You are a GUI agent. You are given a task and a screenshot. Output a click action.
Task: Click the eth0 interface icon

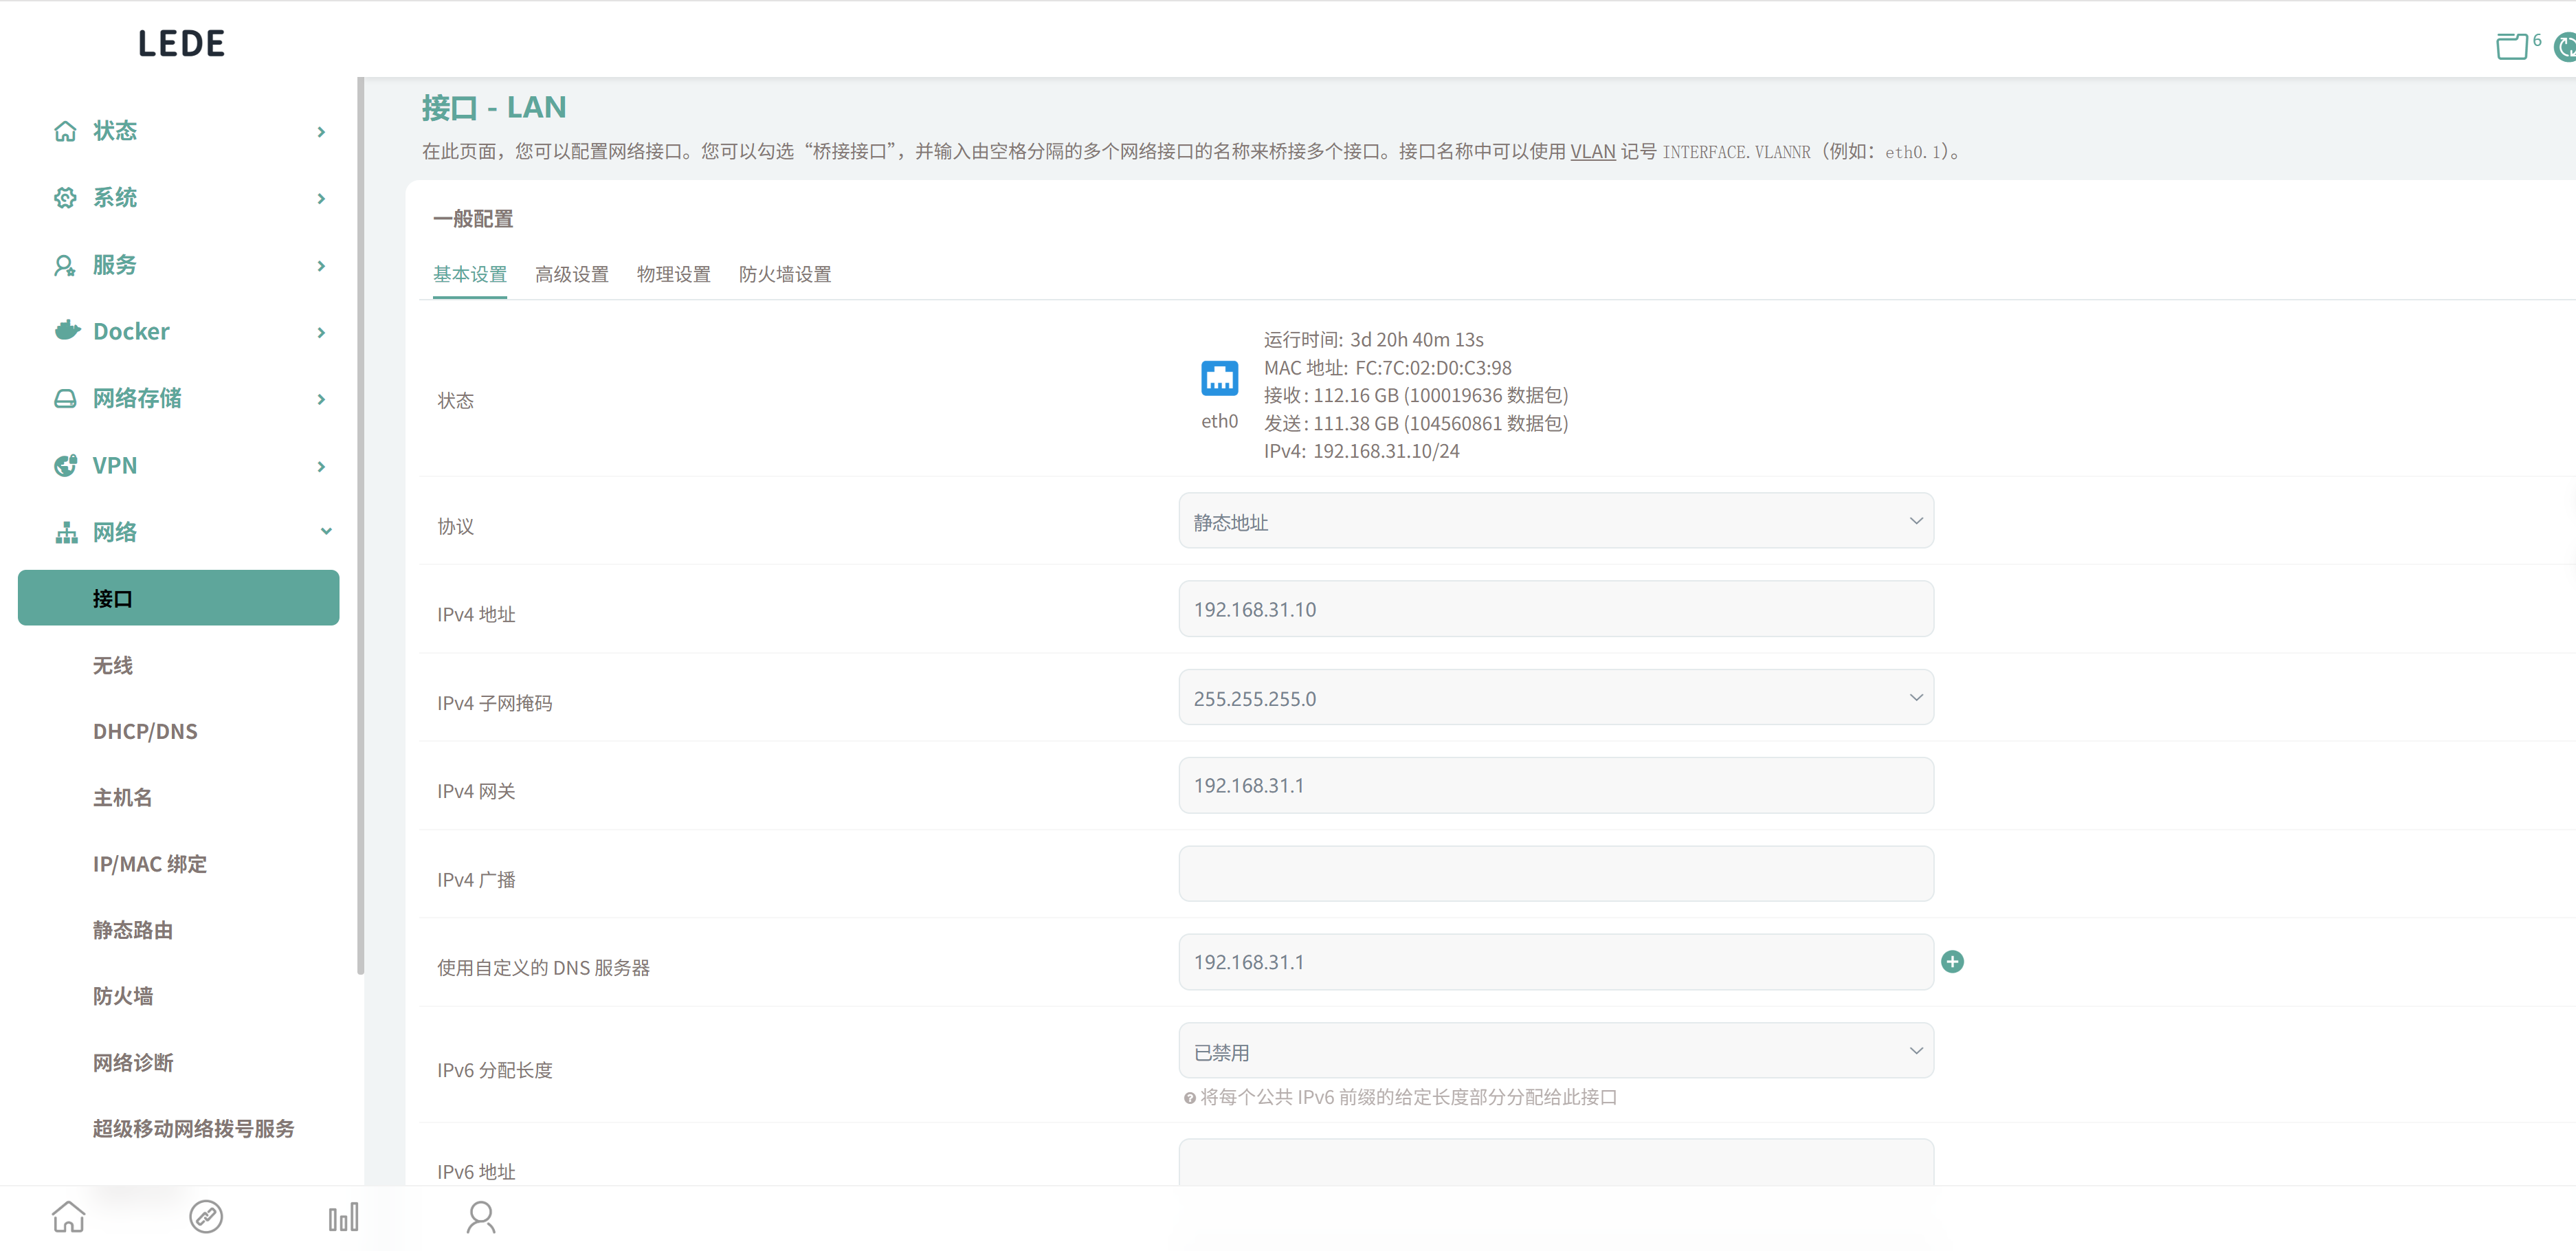[x=1219, y=379]
